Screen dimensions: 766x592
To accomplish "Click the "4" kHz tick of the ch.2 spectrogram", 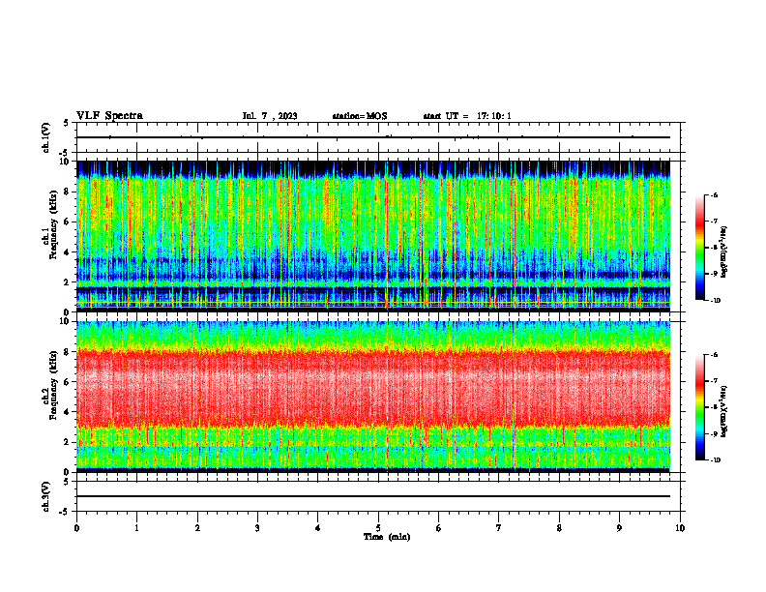I will (x=66, y=412).
